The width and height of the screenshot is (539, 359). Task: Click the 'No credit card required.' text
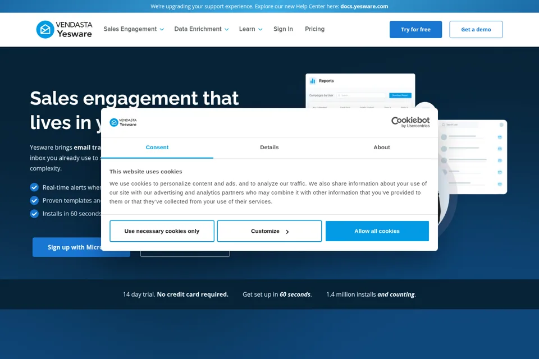coord(193,294)
